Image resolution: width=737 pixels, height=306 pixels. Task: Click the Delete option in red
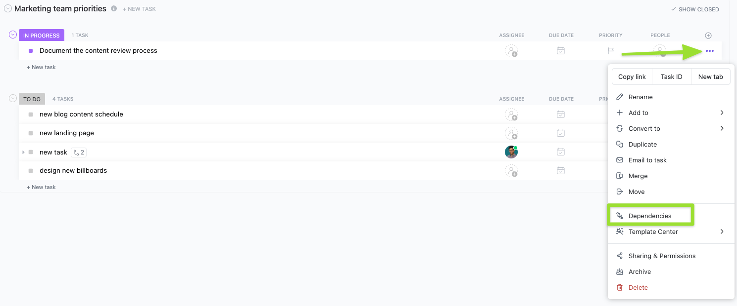click(x=638, y=287)
